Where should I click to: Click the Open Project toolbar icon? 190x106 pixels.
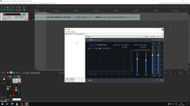[5, 7]
